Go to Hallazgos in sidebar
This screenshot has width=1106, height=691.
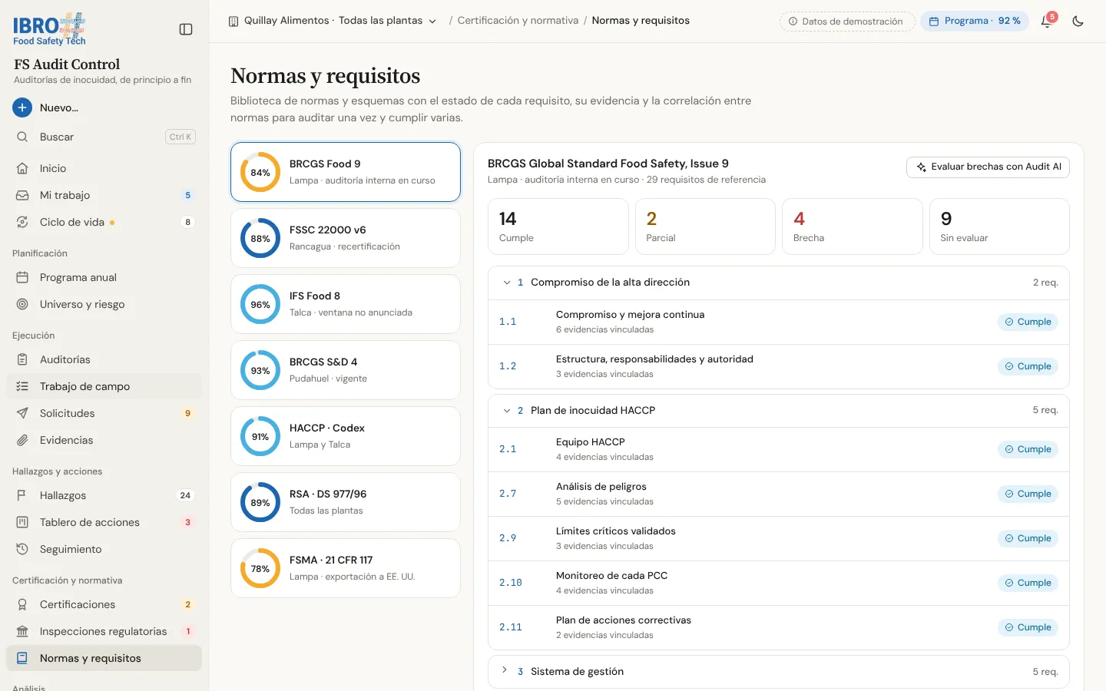point(104,495)
